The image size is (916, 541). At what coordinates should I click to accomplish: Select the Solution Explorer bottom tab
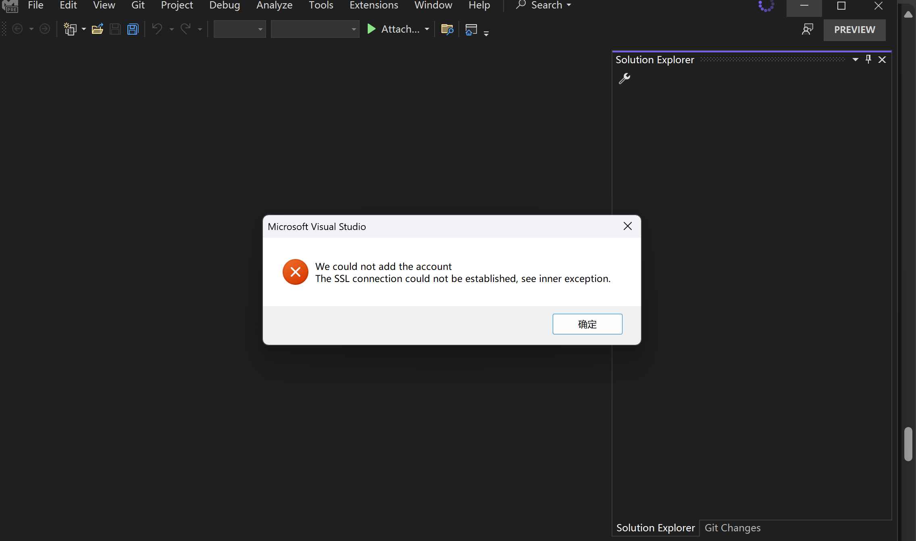[x=656, y=528]
